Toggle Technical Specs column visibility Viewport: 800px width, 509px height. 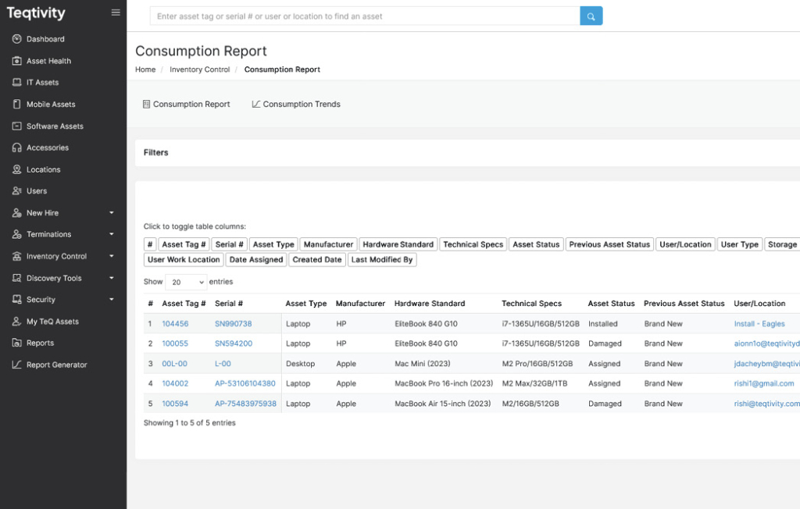pyautogui.click(x=473, y=244)
